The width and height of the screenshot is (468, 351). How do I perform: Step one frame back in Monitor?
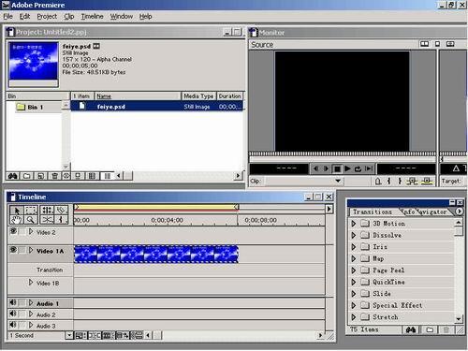click(315, 168)
